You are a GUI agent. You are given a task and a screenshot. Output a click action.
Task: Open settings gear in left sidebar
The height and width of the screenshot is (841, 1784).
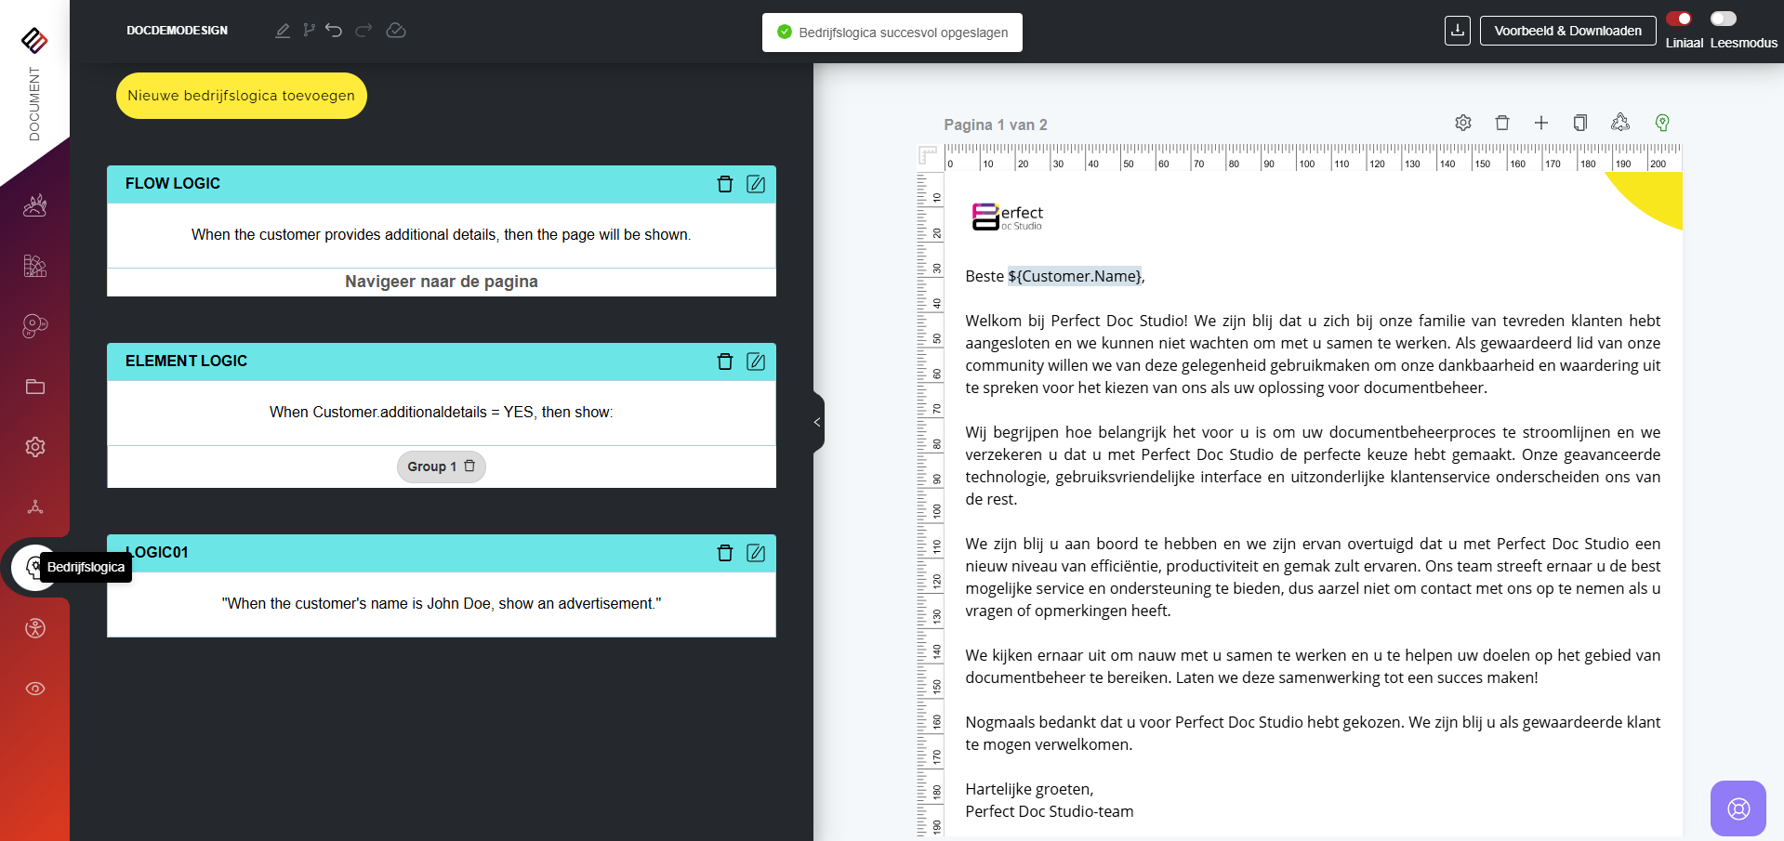pyautogui.click(x=35, y=447)
